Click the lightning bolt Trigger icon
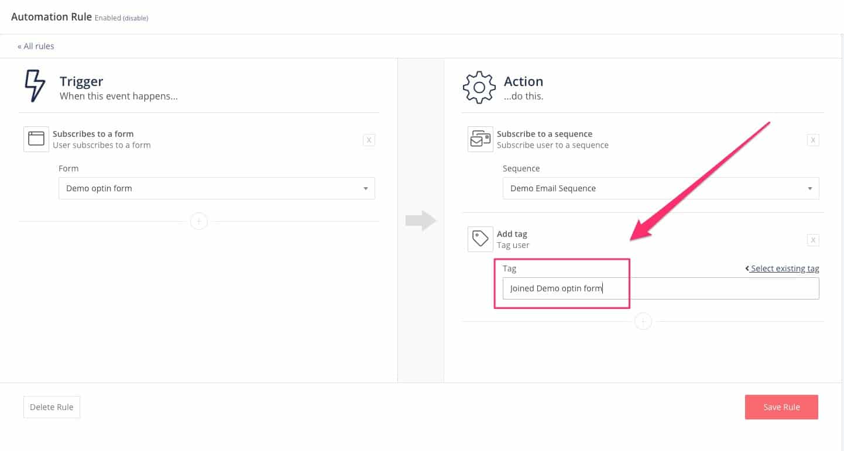Viewport: 844px width, 451px height. tap(35, 87)
